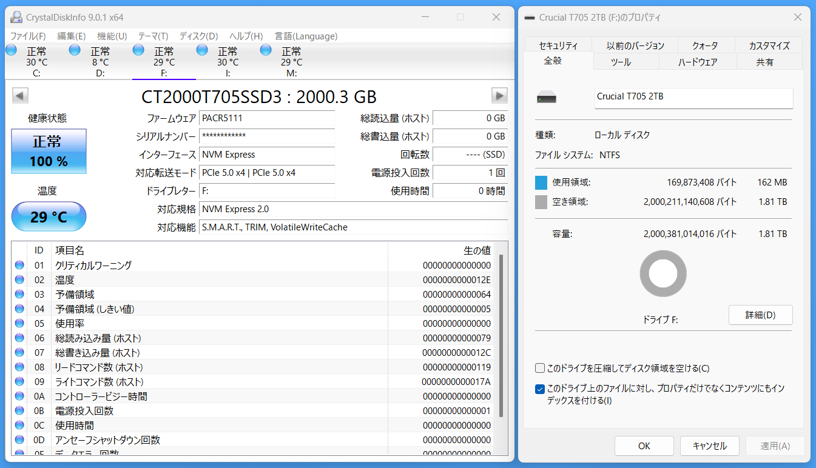Click the drive icon in properties title bar
This screenshot has height=468, width=816.
pyautogui.click(x=530, y=17)
